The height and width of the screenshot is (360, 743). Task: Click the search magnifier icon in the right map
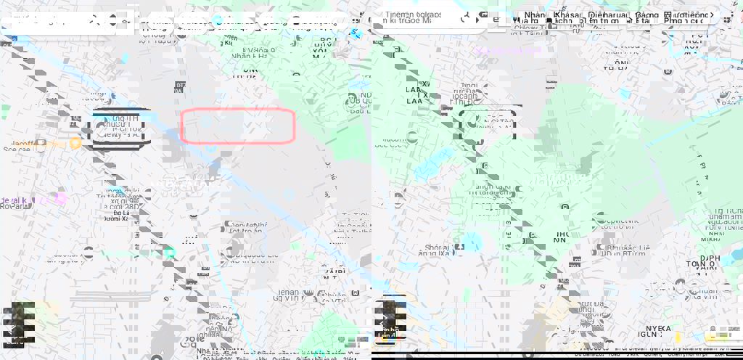click(464, 18)
